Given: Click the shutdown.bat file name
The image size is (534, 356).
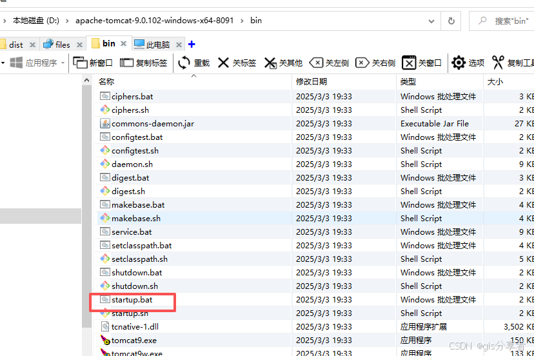Looking at the screenshot, I should [137, 273].
